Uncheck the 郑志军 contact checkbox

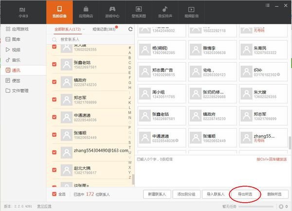point(55,99)
